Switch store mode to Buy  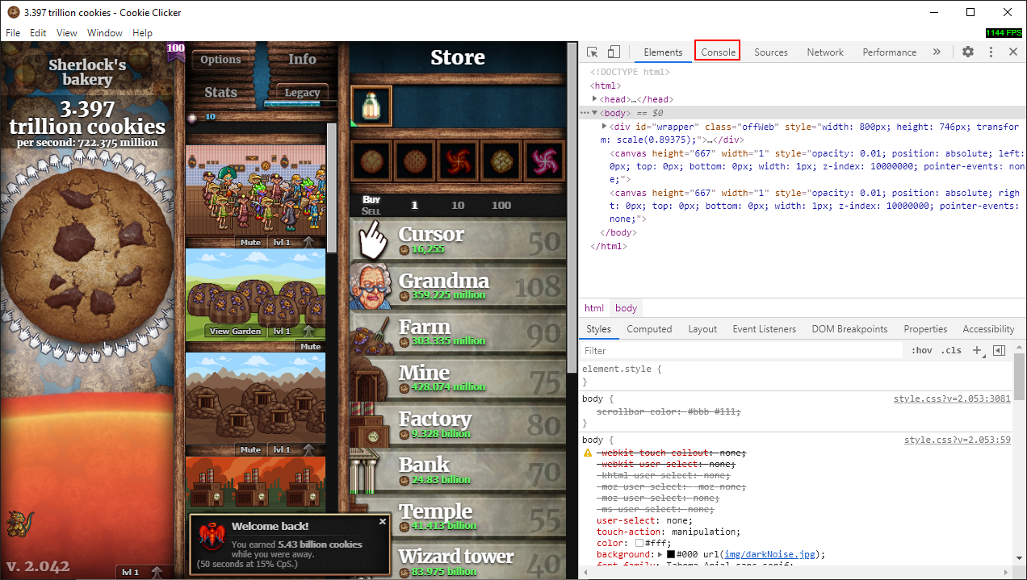click(x=371, y=199)
